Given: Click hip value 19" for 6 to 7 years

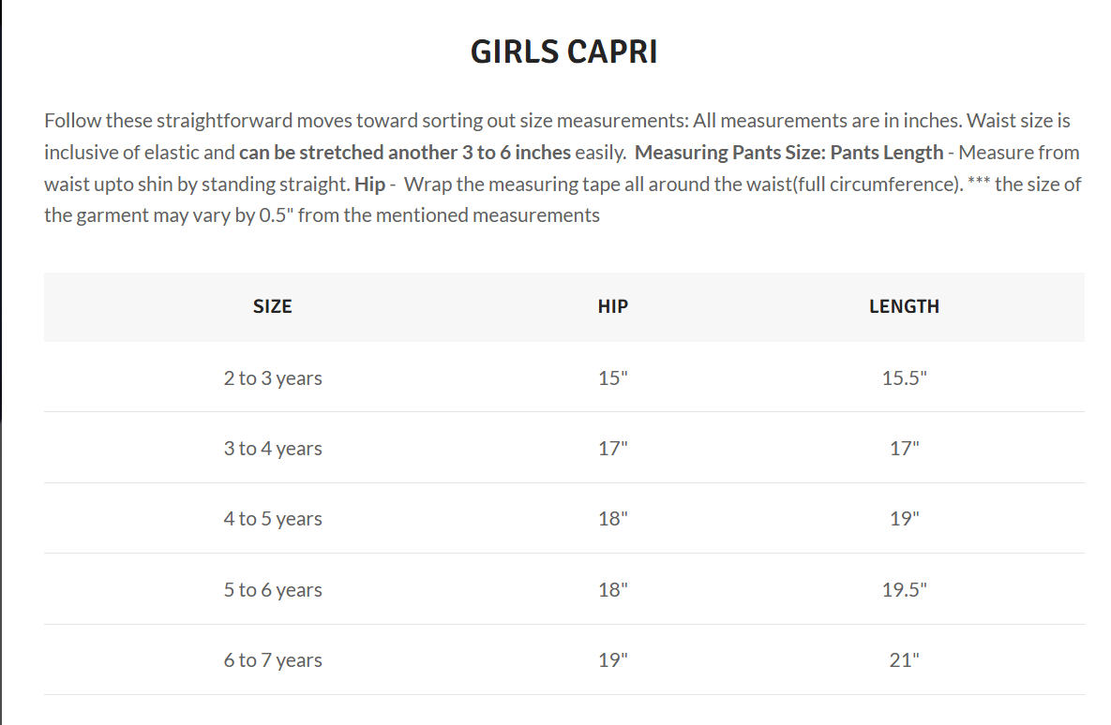Looking at the screenshot, I should pyautogui.click(x=612, y=660).
